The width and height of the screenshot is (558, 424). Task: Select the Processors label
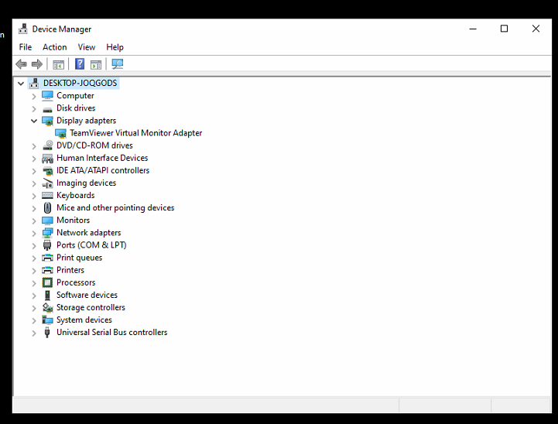click(76, 282)
